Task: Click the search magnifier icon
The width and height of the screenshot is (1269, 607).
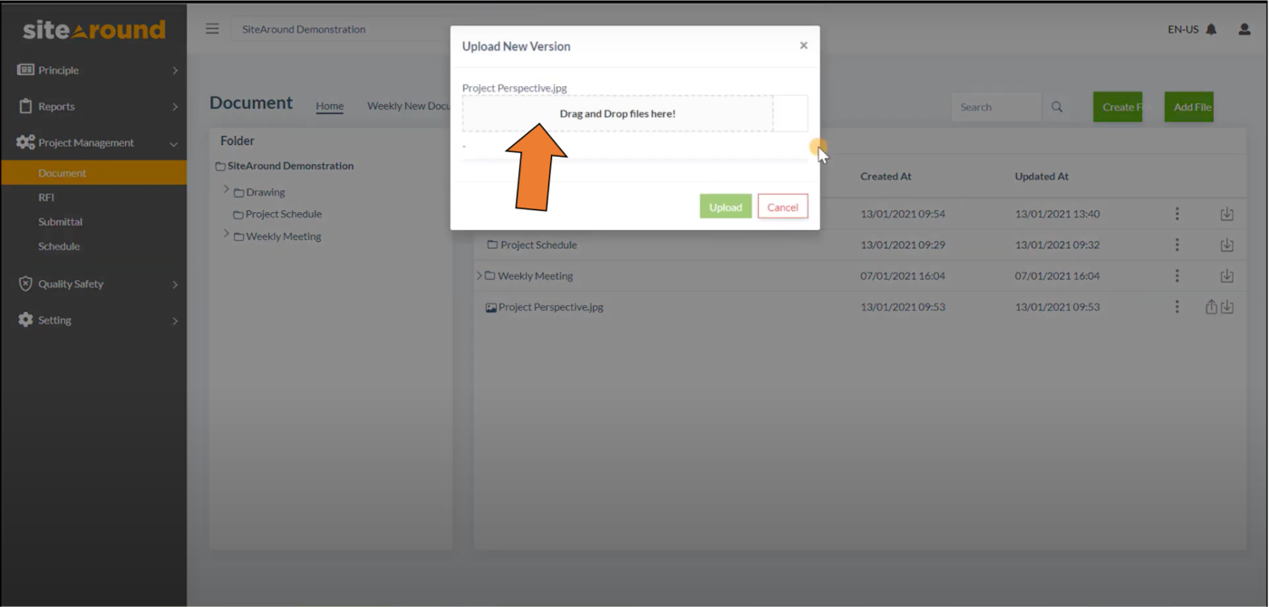Action: pos(1056,106)
